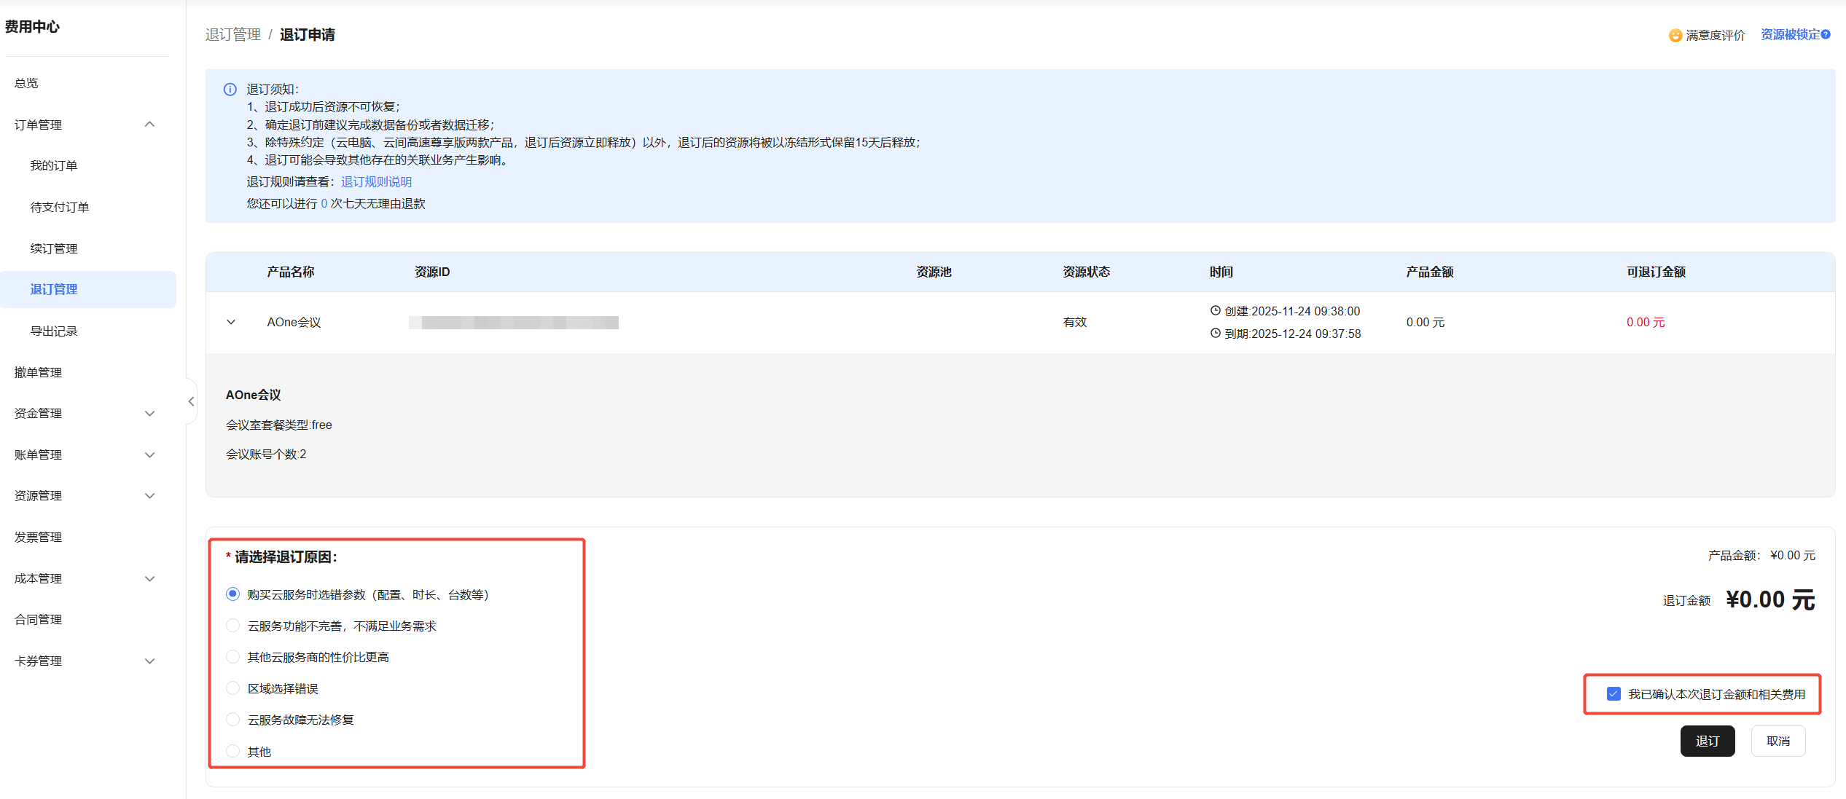Click the 取消 button
Viewport: 1846px width, 799px height.
click(1777, 741)
